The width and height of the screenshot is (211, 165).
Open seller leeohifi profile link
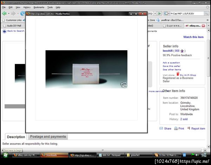167,51
